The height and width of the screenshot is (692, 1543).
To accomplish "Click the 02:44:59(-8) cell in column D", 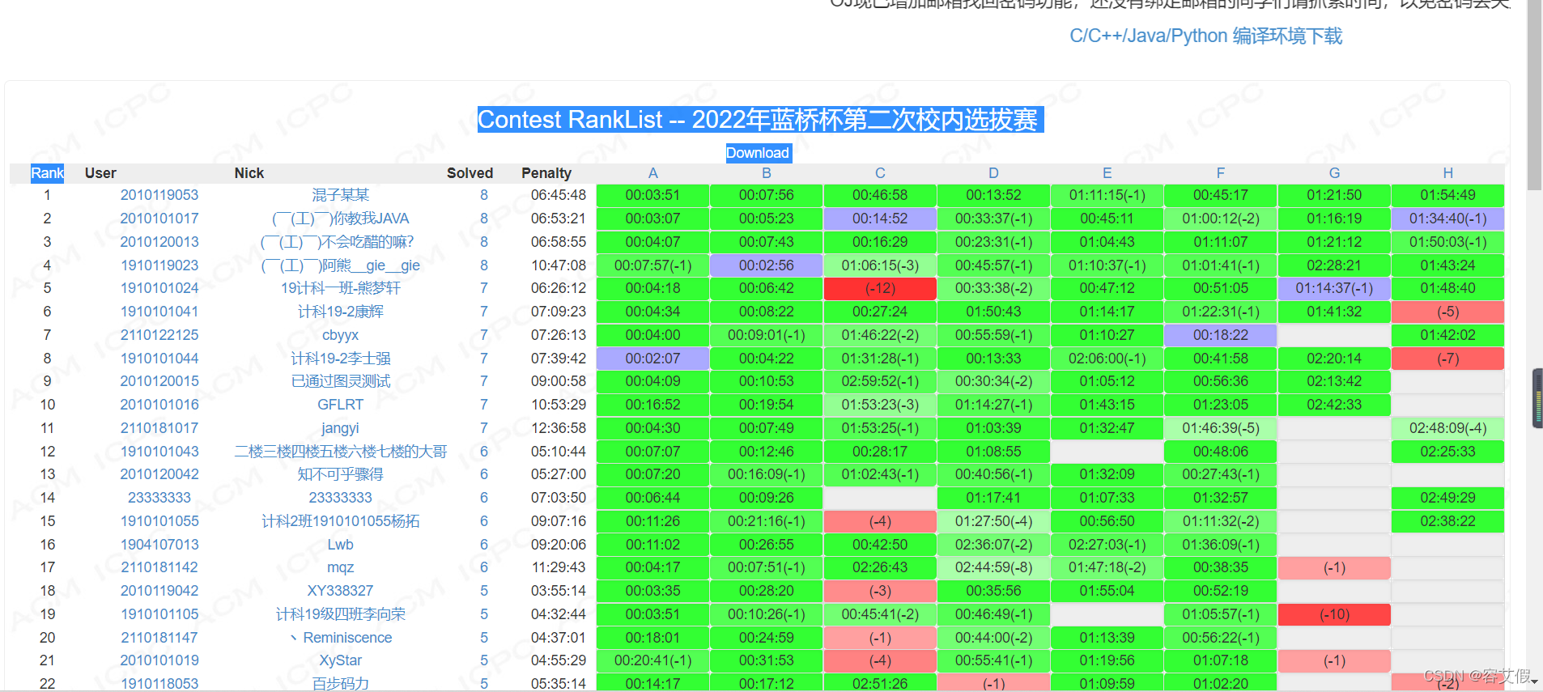I will pos(993,567).
